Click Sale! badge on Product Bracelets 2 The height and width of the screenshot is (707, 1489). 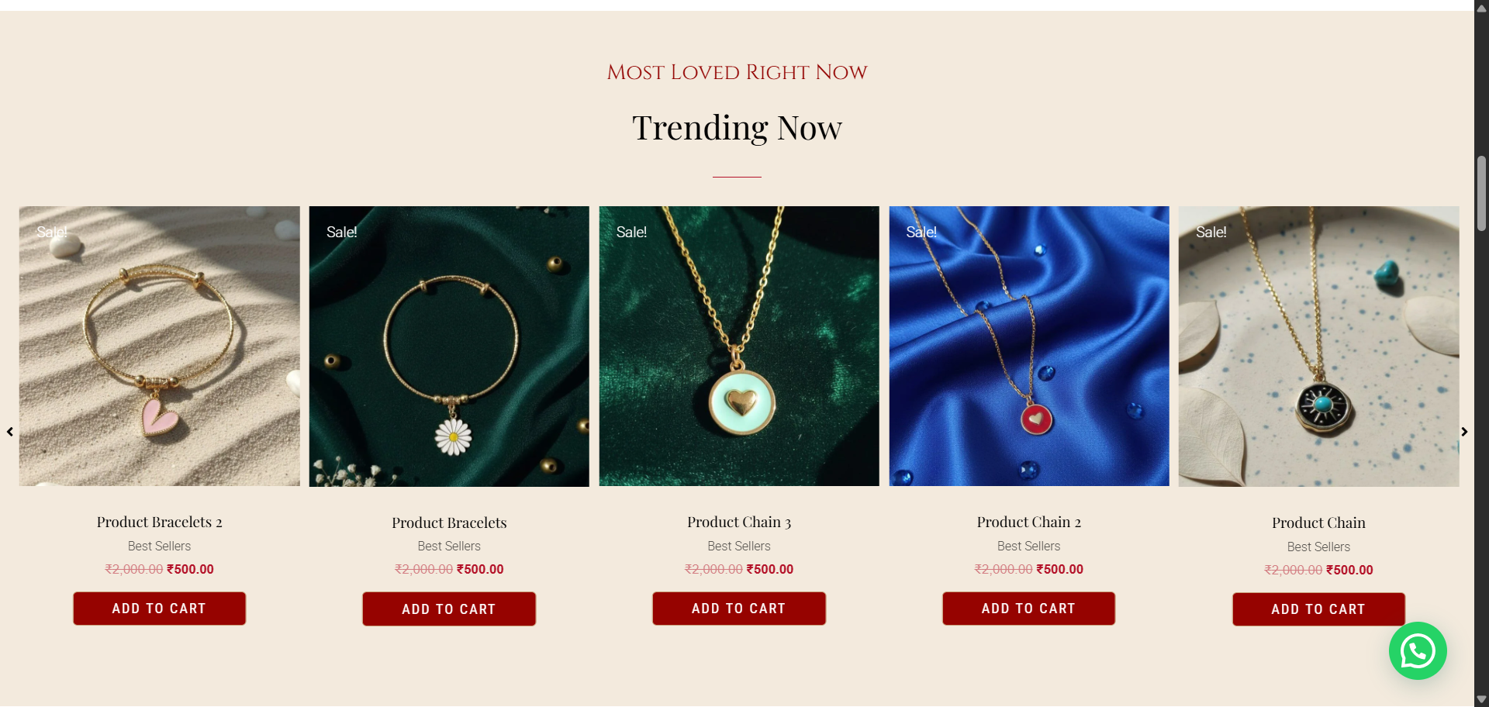52,232
